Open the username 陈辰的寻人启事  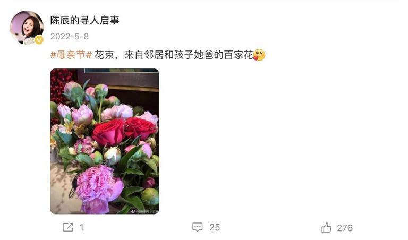tap(85, 20)
